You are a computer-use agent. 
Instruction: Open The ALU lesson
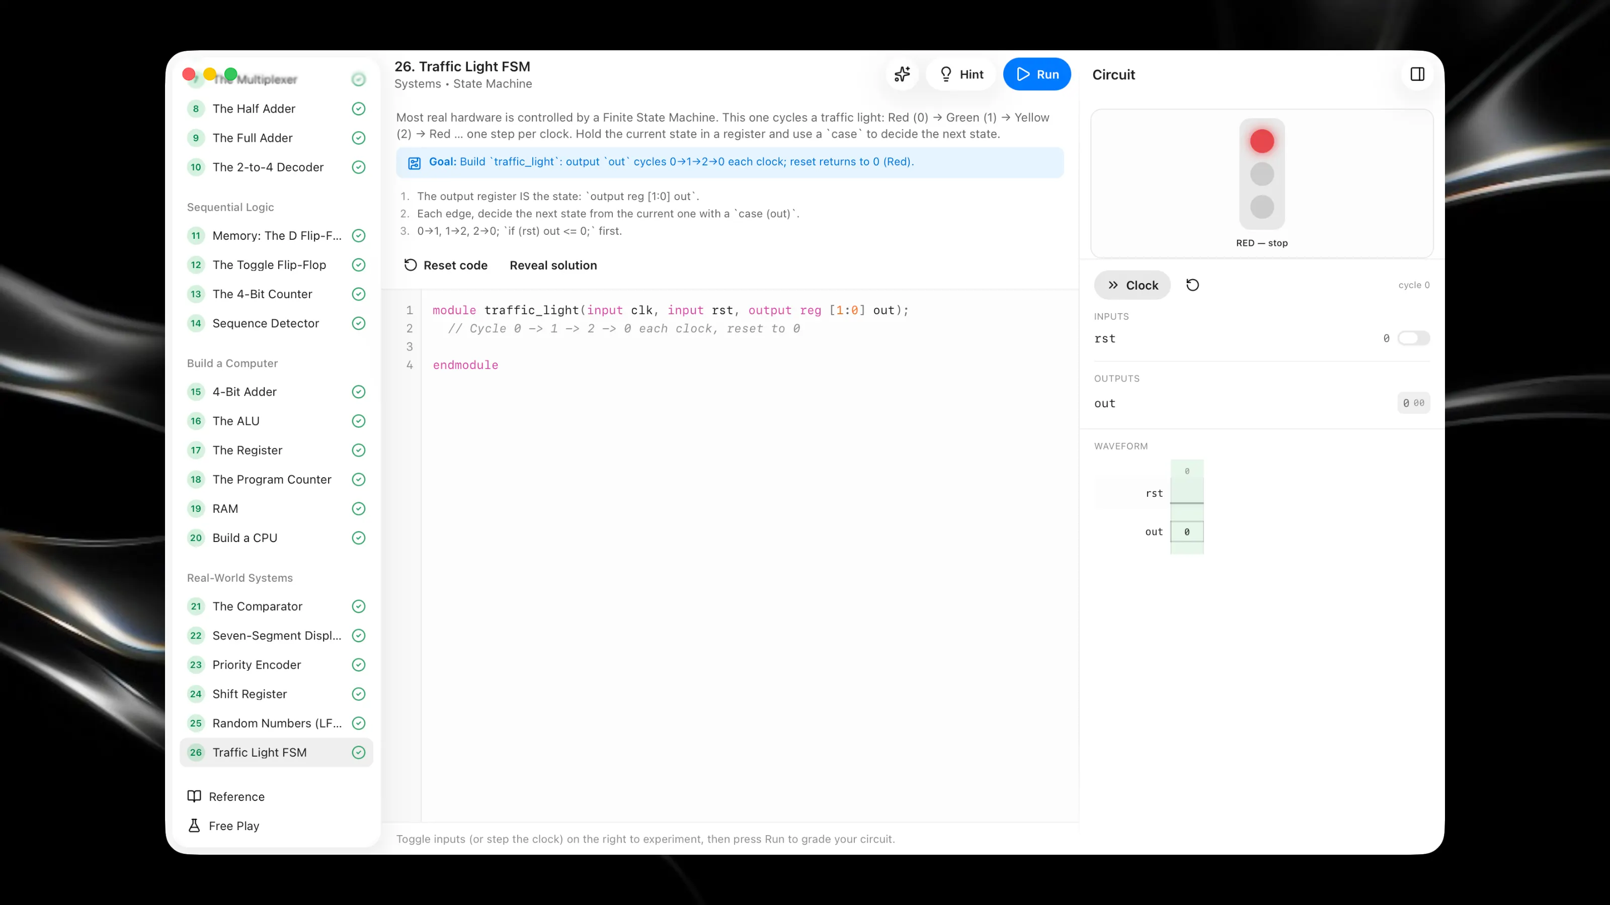[276, 421]
